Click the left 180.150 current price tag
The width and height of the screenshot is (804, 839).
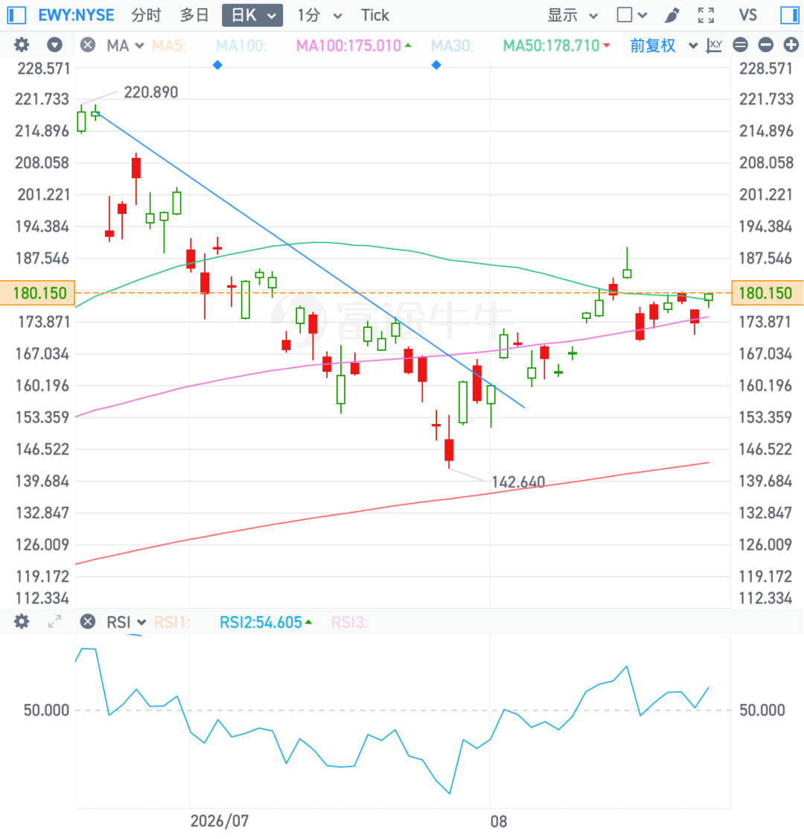click(x=37, y=293)
